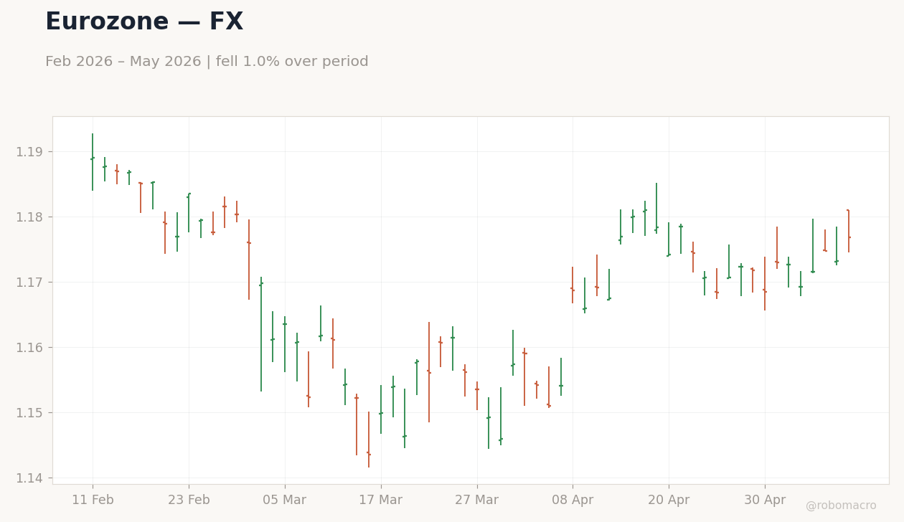Viewport: 904px width, 522px height.
Task: Select the 11 Feb x-axis date label
Action: 93,500
